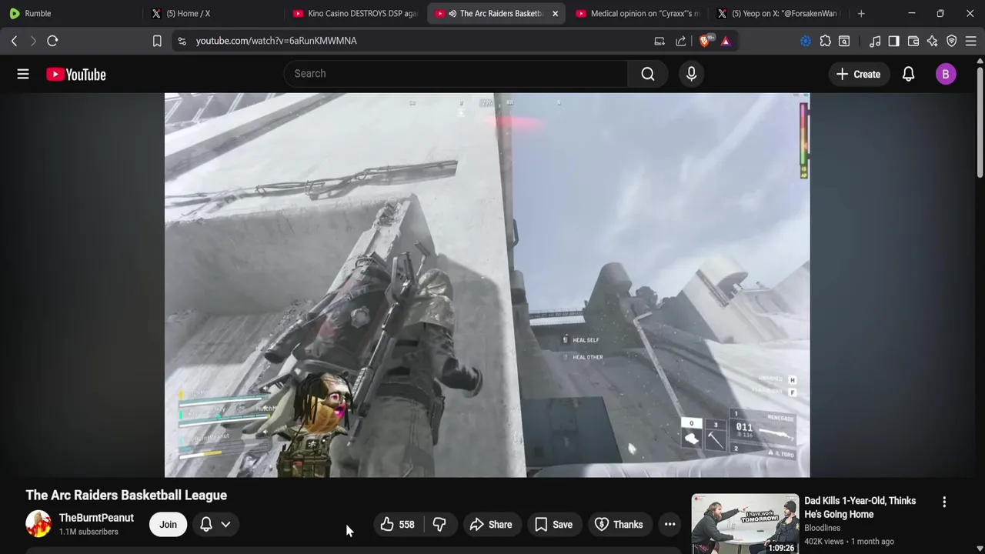Like the video with 558 likes
Viewport: 985px width, 554px height.
point(398,525)
